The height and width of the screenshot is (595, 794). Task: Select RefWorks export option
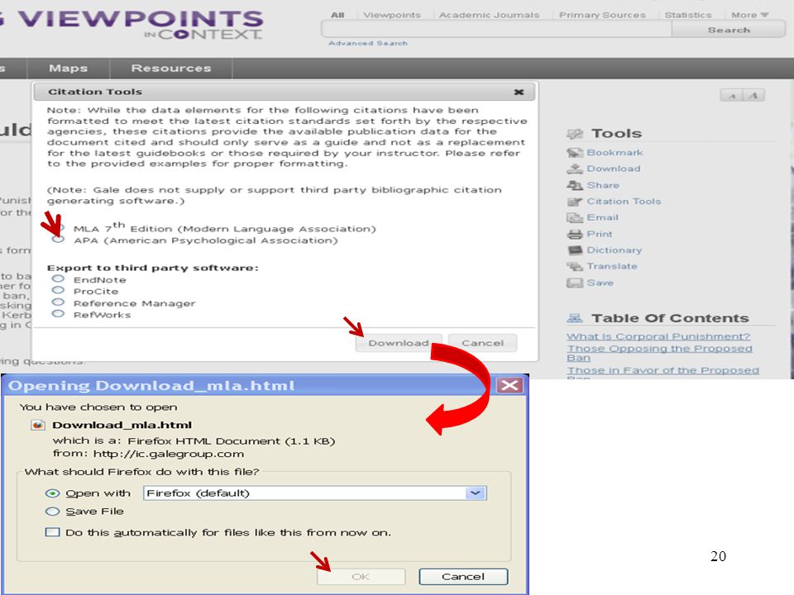(x=58, y=314)
